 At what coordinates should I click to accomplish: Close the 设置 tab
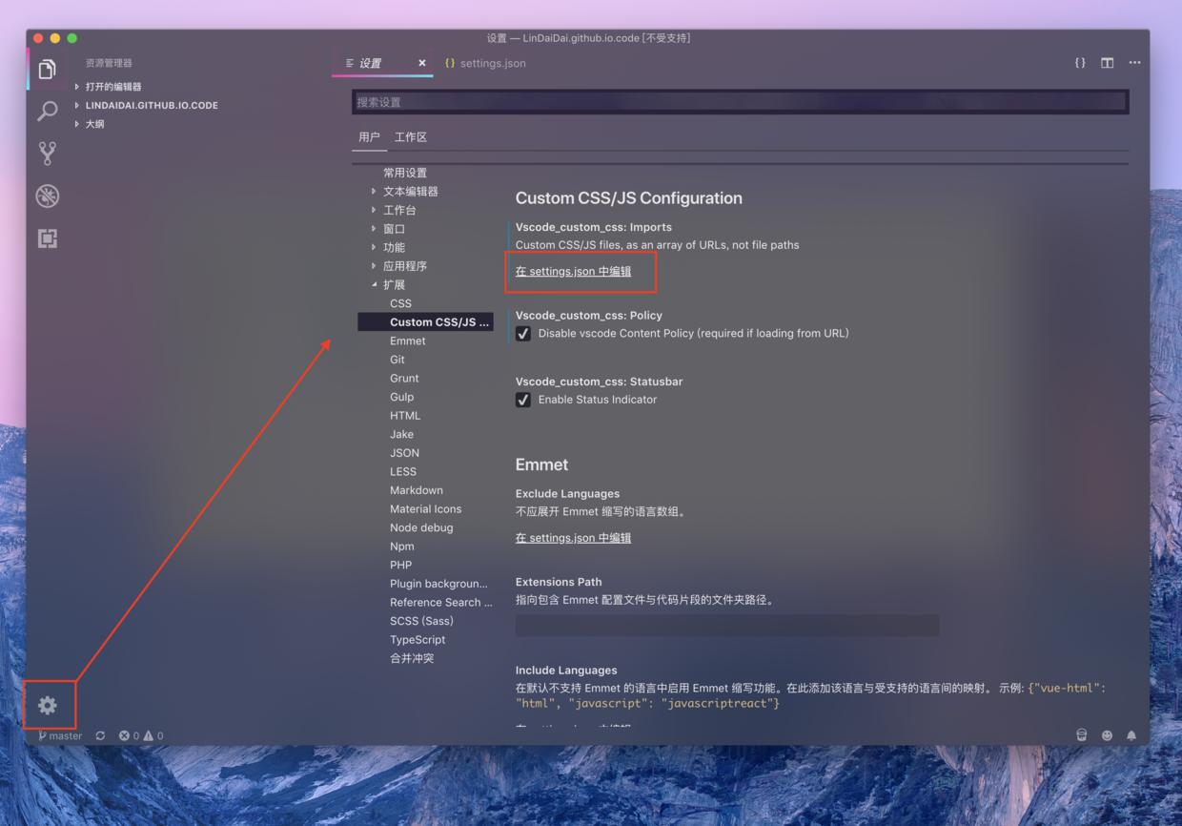click(x=422, y=63)
